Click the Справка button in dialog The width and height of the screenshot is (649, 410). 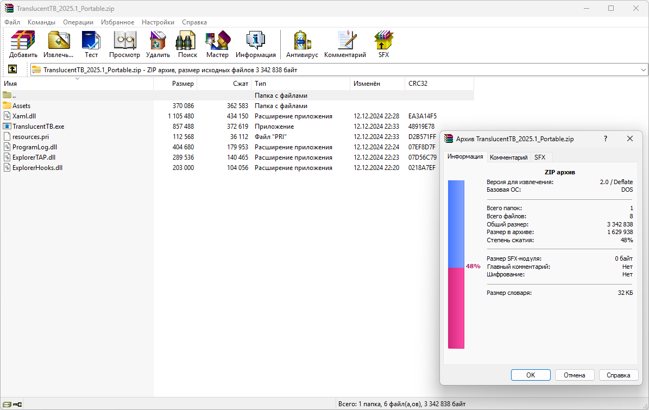tap(619, 375)
